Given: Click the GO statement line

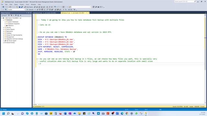Looking at the screenshot, I should pos(39,54).
